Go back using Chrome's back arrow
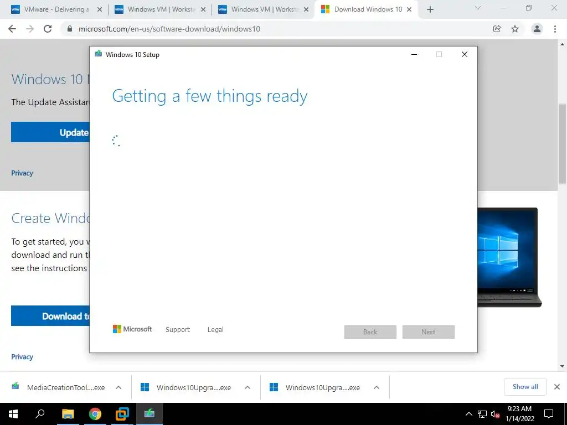Screen dimensions: 567x425 (x=12, y=29)
